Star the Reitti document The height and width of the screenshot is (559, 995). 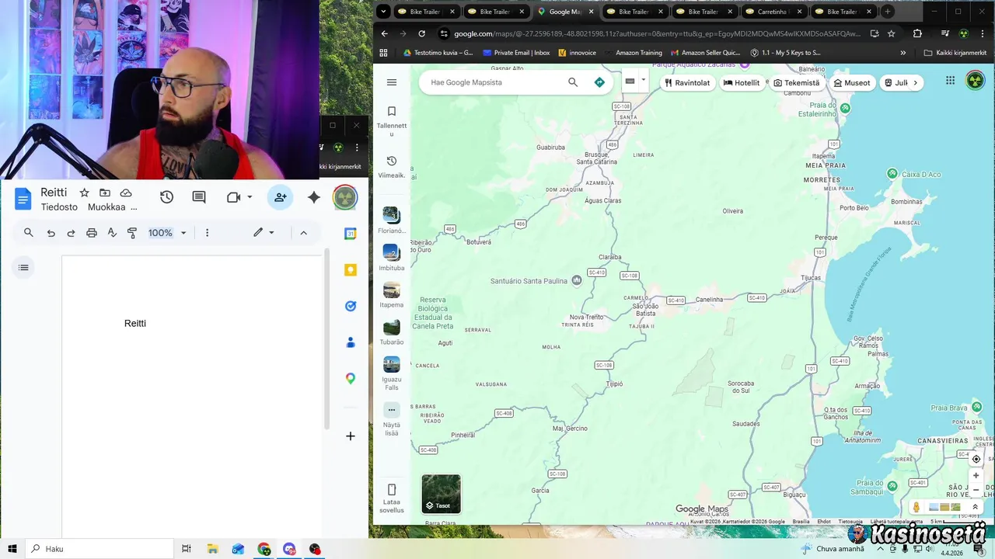(84, 193)
